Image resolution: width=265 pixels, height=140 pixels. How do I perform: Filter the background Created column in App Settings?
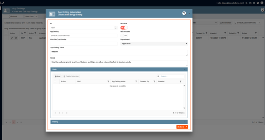point(225,33)
